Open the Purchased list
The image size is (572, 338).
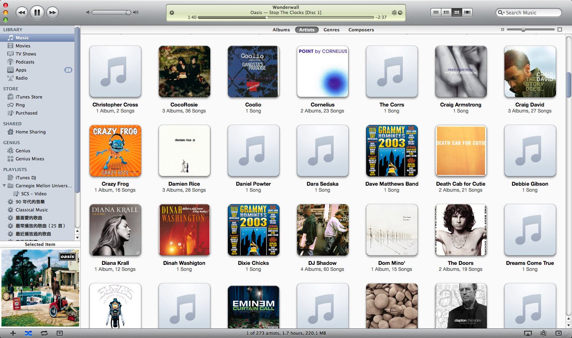37,113
